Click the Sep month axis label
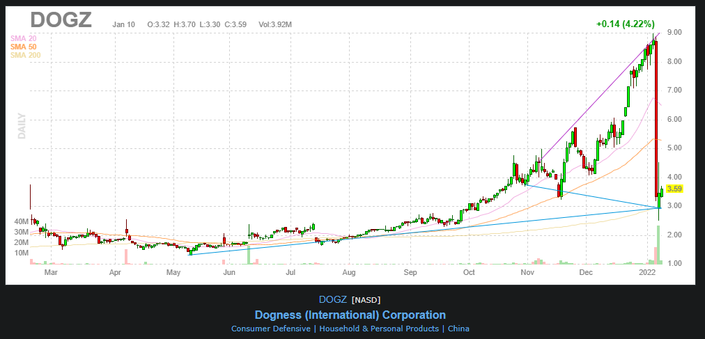705x339 pixels. click(x=410, y=272)
